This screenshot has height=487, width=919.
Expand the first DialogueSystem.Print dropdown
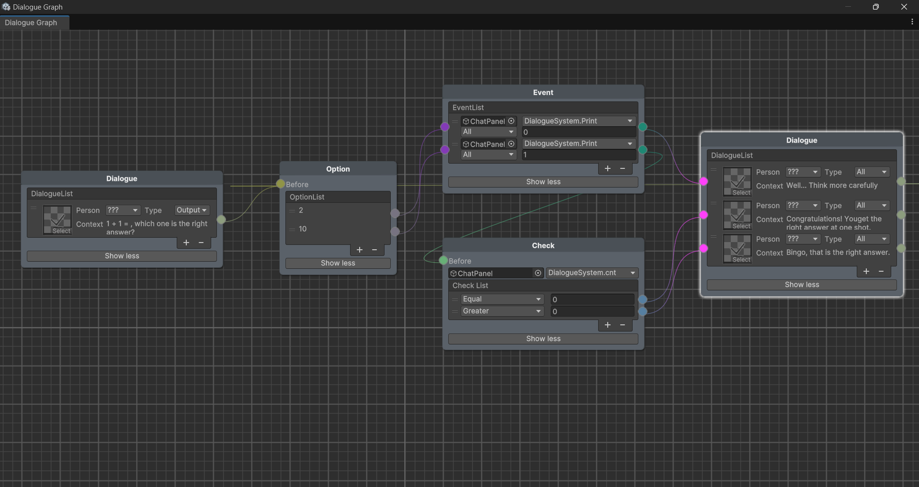click(579, 121)
